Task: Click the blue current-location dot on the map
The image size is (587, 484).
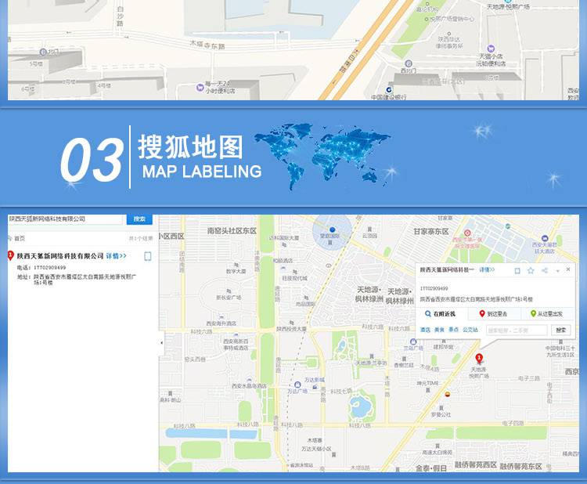Action: coord(332,229)
